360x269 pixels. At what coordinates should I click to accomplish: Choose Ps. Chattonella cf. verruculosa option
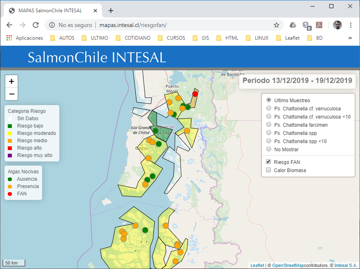(269, 108)
